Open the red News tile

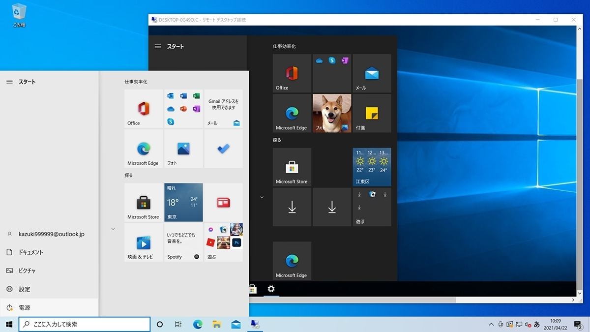click(x=223, y=203)
